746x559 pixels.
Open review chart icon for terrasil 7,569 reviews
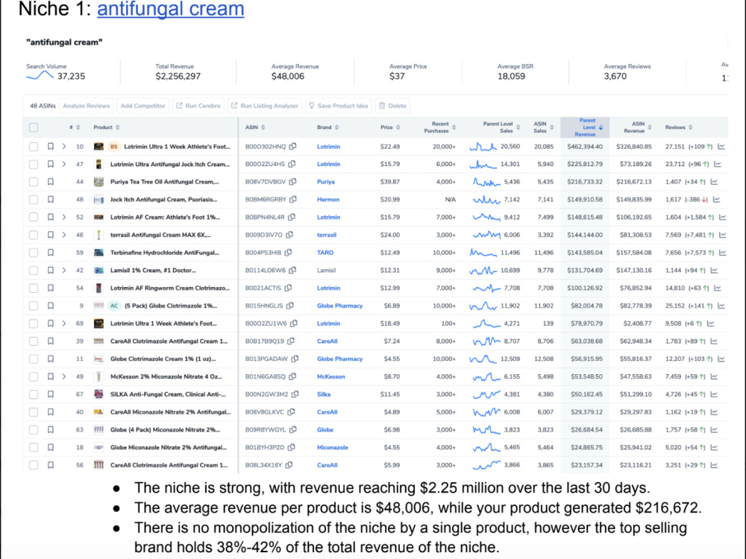point(723,235)
